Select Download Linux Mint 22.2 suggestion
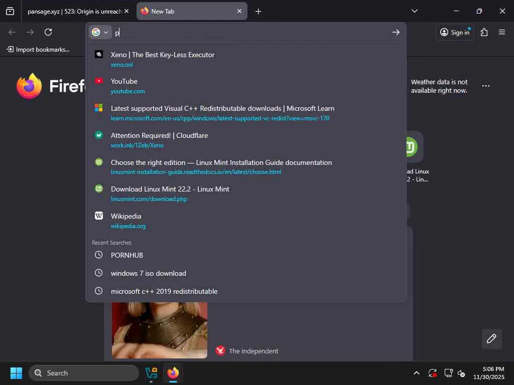Screen dimensions: 514x385 246,194
